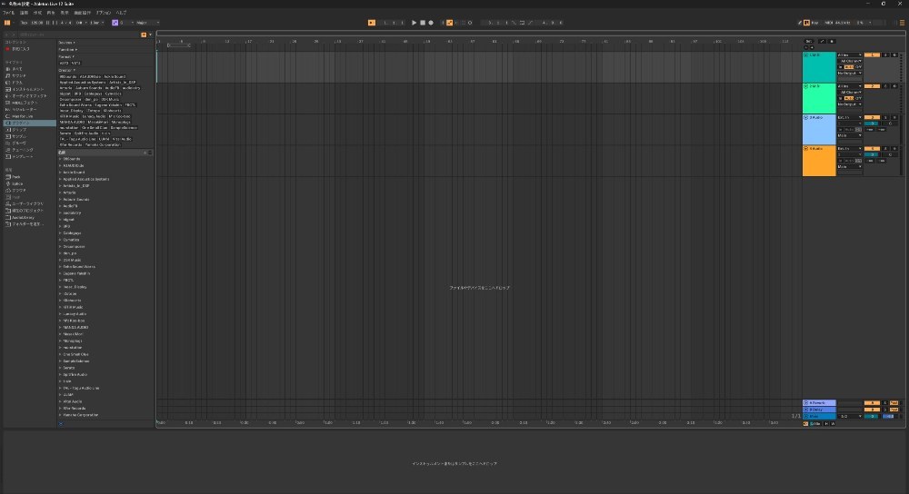Click the orange browser toggle icon top-left
Screen dimensions: 909x494
[7, 23]
